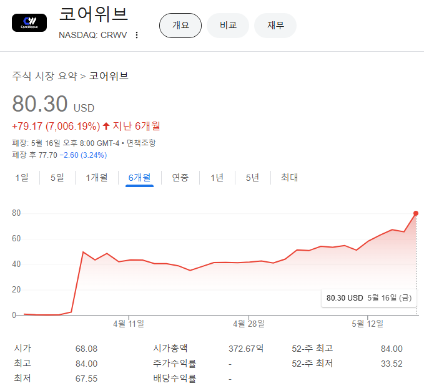
Task: Click the after-hours -2.60 (3.24%) value
Action: tap(83, 155)
